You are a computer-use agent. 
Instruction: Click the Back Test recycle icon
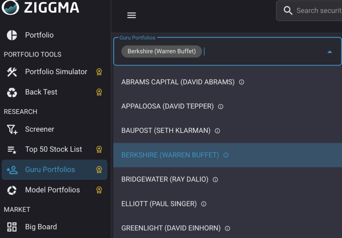(x=12, y=93)
